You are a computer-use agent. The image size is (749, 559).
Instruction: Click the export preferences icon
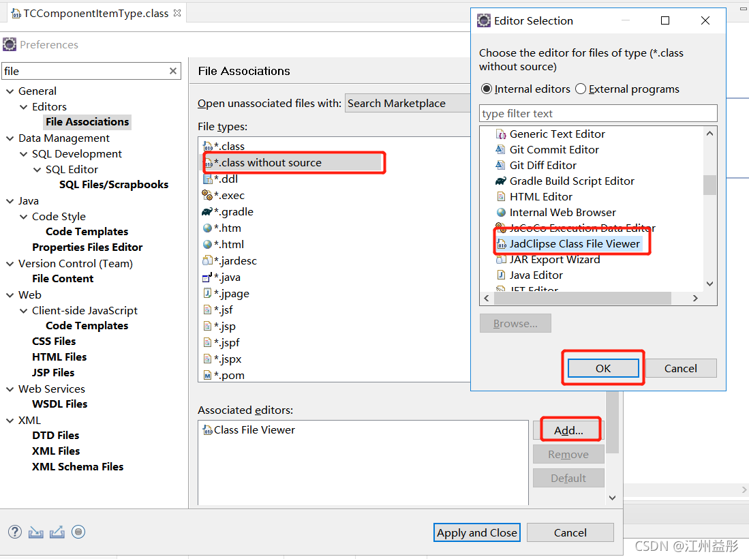[57, 532]
